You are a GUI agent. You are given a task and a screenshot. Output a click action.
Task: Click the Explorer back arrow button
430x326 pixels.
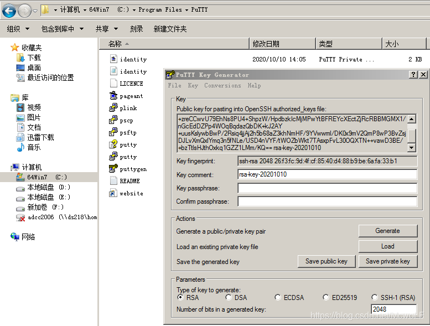pyautogui.click(x=9, y=11)
